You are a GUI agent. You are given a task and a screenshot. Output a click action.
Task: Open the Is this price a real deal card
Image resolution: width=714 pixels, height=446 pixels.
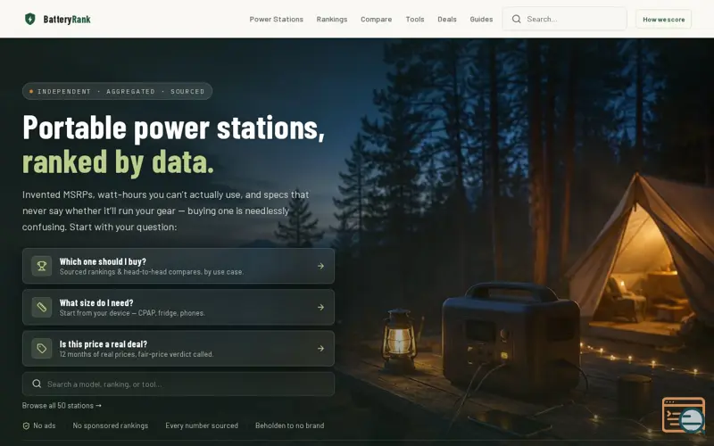tap(178, 349)
